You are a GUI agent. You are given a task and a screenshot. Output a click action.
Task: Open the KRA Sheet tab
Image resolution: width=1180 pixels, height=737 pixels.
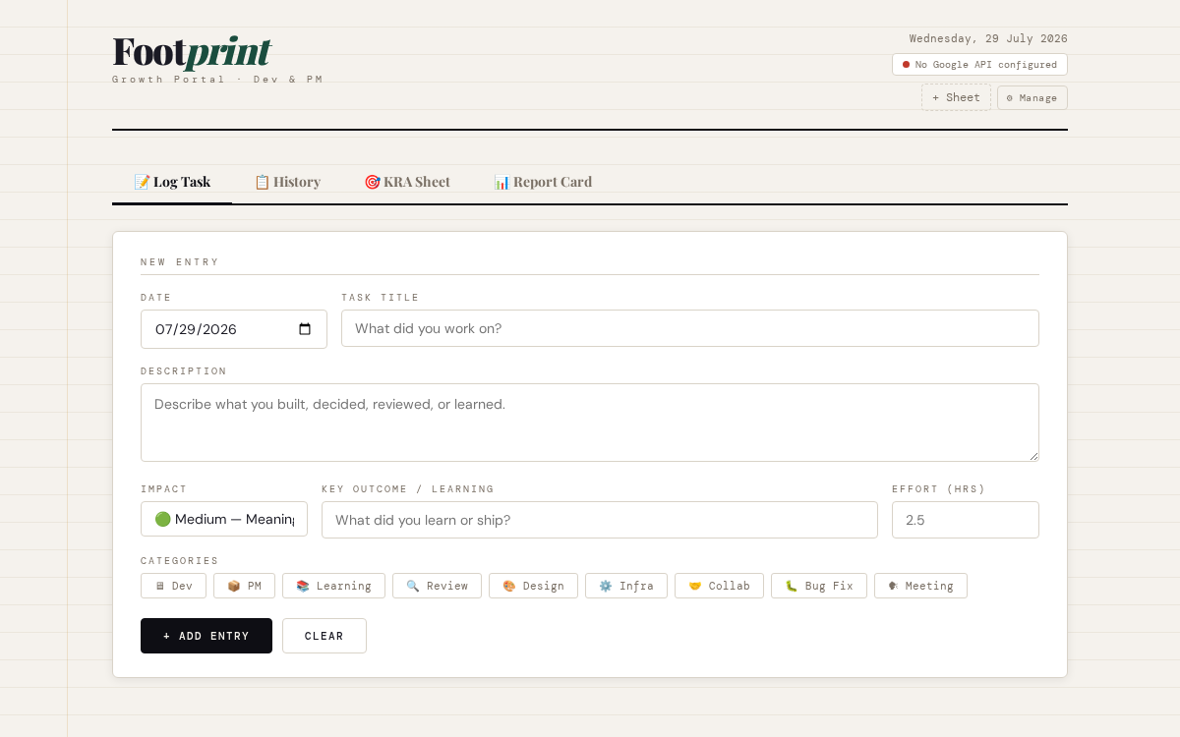click(x=407, y=182)
